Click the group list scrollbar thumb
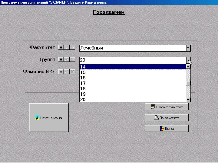The image size is (218, 163). click(x=188, y=83)
